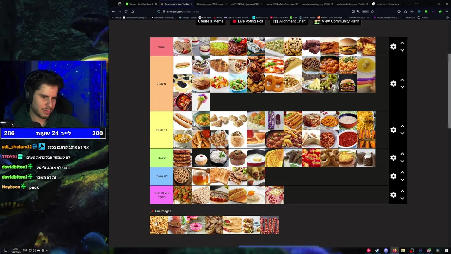
Task: Select the sushi image in the אלוהי row
Action: click(x=256, y=47)
